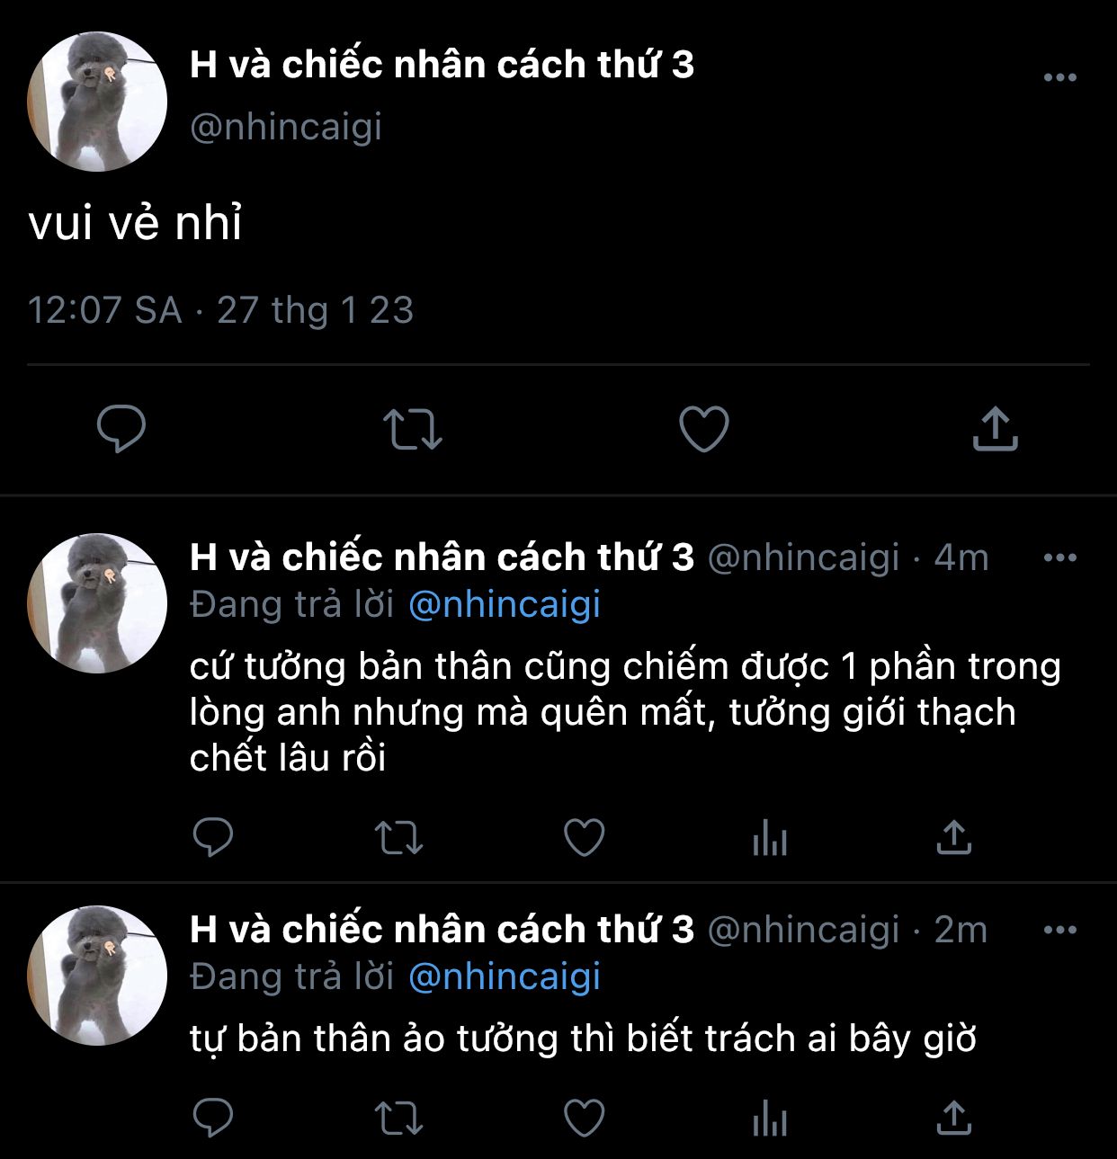Open more options on the 2m reply
Image resolution: width=1117 pixels, height=1159 pixels.
[x=1060, y=930]
